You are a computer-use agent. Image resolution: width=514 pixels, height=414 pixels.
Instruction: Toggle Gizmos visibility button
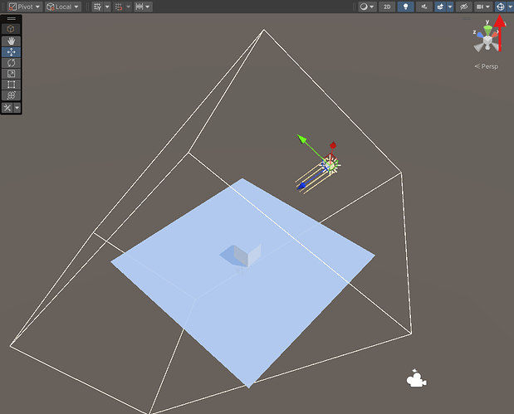point(500,7)
